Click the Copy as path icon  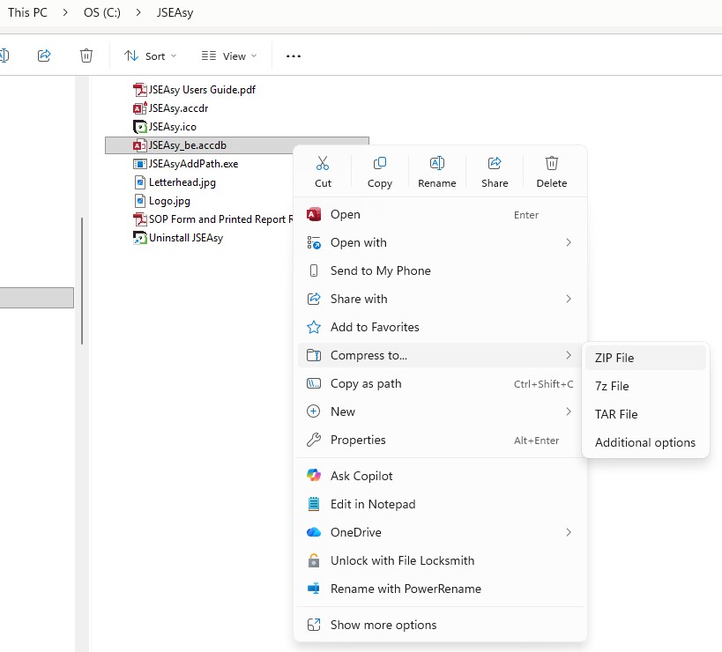click(314, 383)
